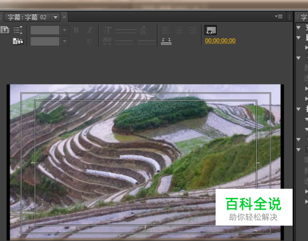Align title text to the right
The height and width of the screenshot is (241, 308).
(193, 30)
